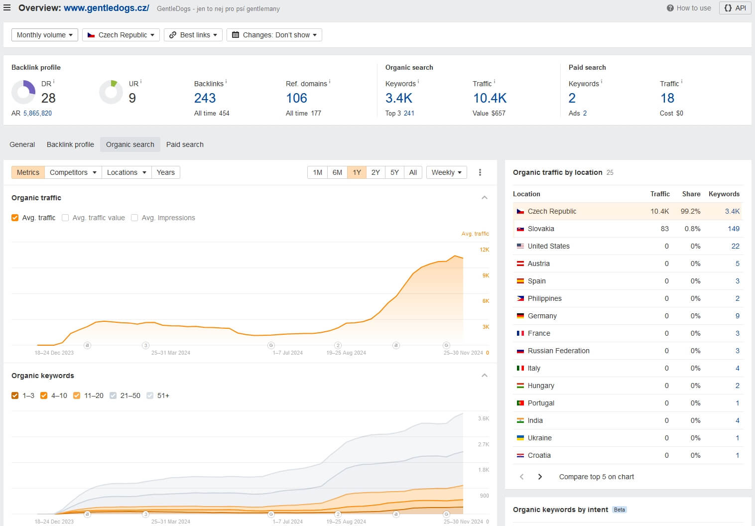This screenshot has height=526, width=755.
Task: Open the 106 referring domains link
Action: point(296,98)
